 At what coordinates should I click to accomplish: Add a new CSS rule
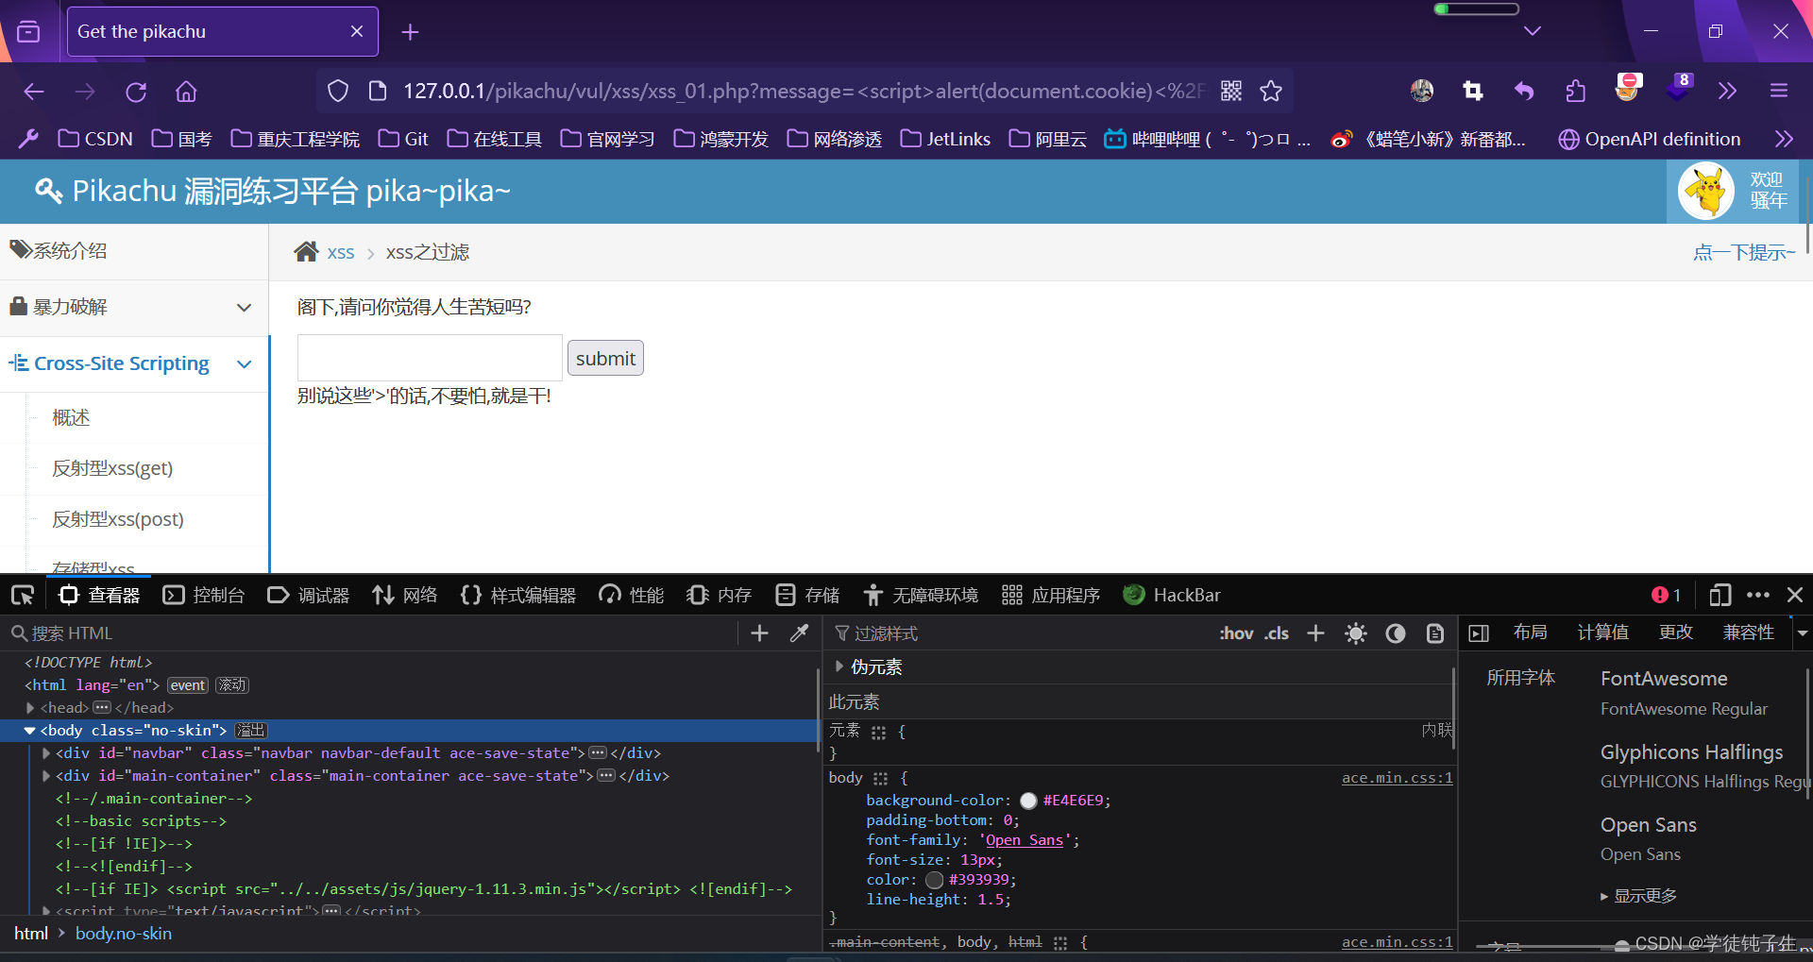pos(1315,633)
